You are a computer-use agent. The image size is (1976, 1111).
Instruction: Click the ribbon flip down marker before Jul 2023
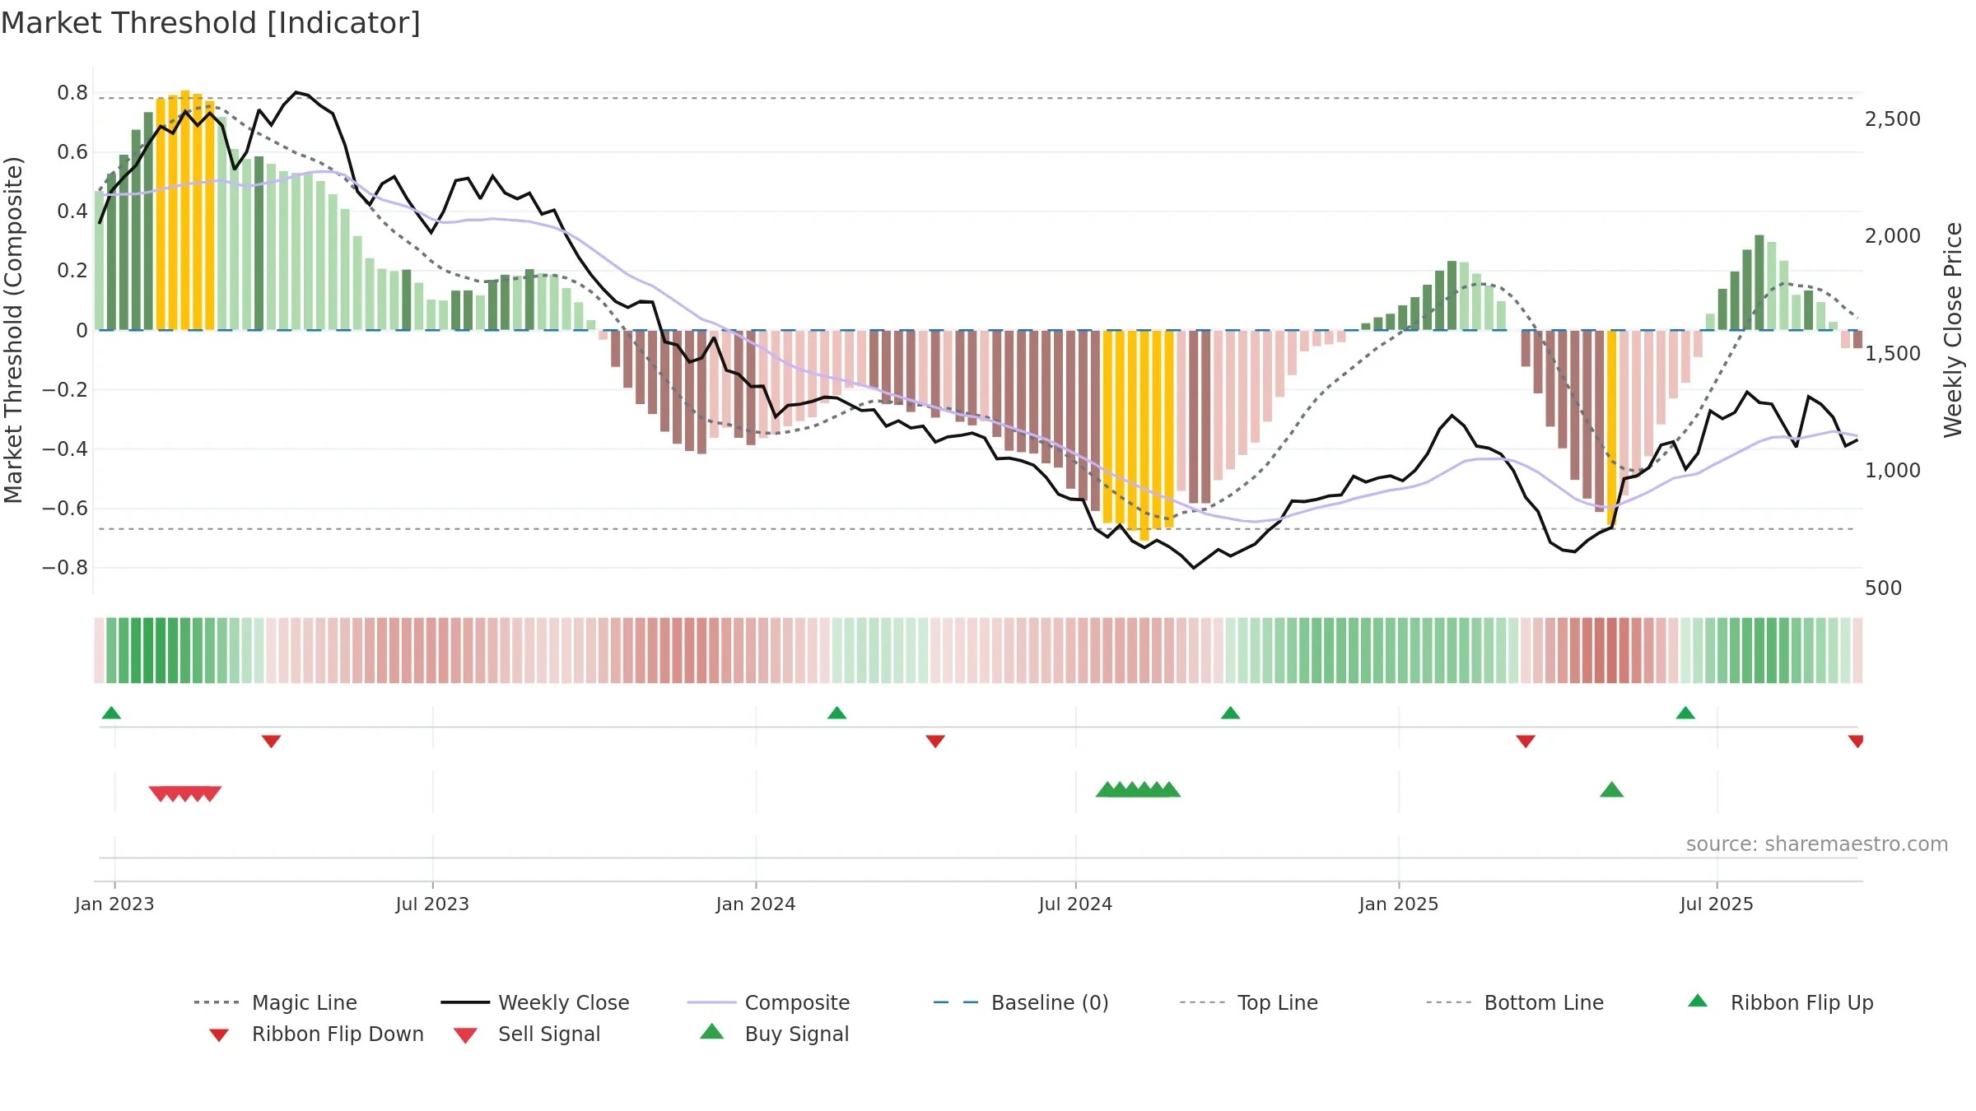[271, 741]
